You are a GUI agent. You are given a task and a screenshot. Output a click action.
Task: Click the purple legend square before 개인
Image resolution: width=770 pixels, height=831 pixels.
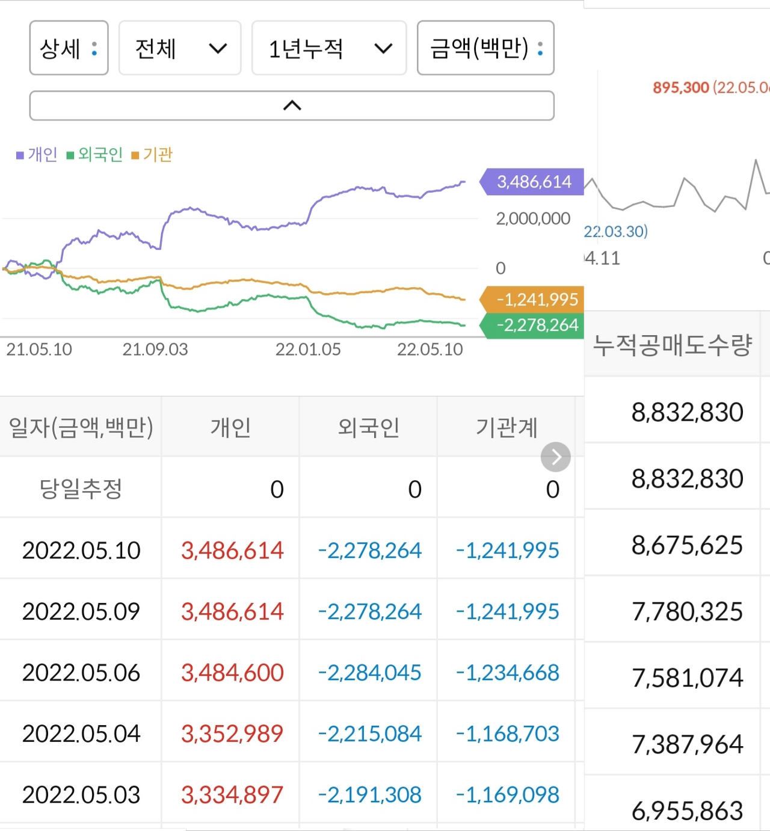(19, 154)
